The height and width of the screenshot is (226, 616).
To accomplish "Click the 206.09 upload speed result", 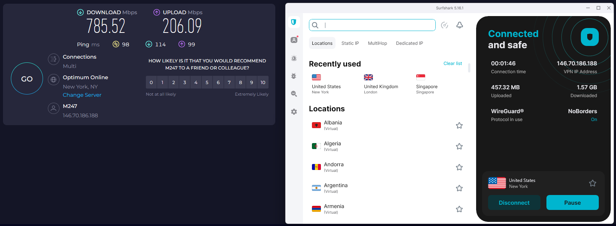I will 182,26.
